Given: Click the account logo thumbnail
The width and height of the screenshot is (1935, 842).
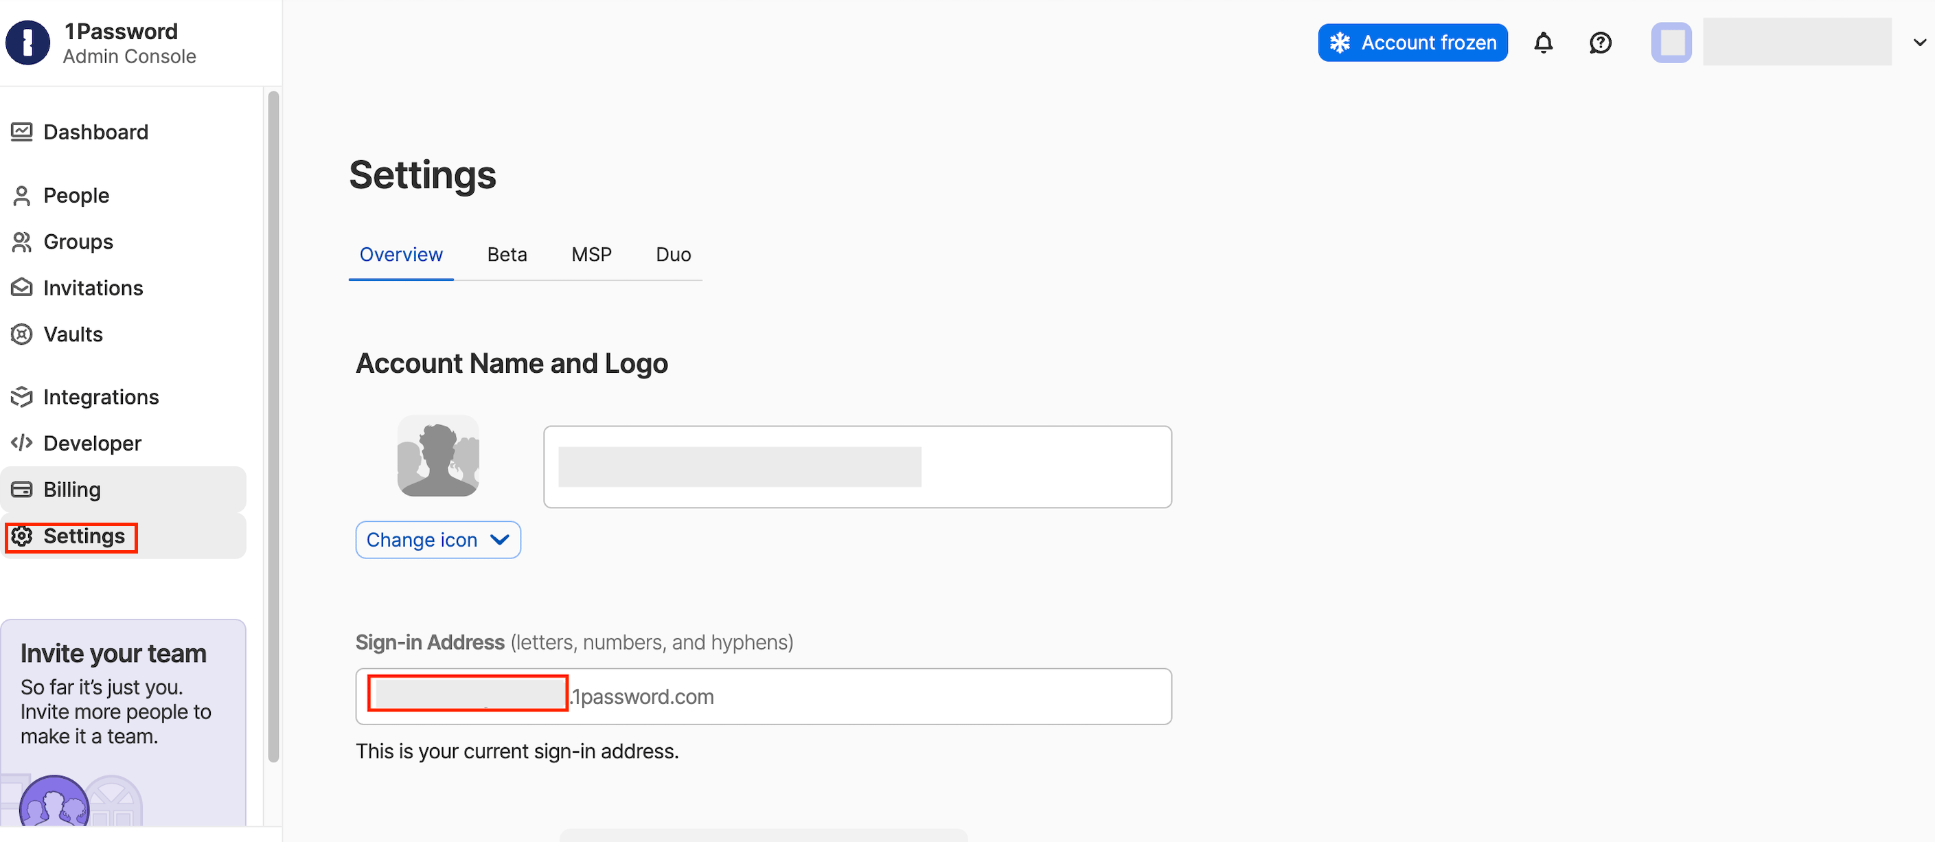Looking at the screenshot, I should tap(438, 456).
